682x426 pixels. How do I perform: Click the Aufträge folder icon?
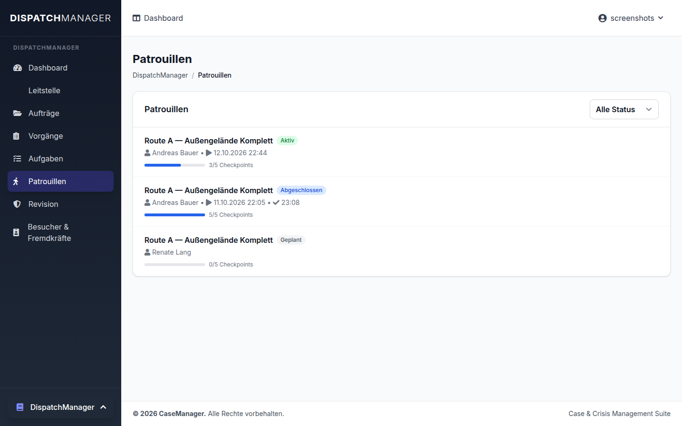point(18,113)
